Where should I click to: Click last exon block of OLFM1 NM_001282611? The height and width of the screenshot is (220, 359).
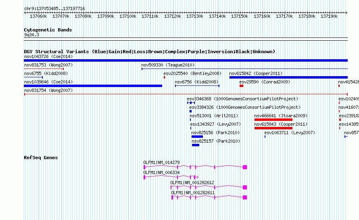pyautogui.click(x=245, y=197)
